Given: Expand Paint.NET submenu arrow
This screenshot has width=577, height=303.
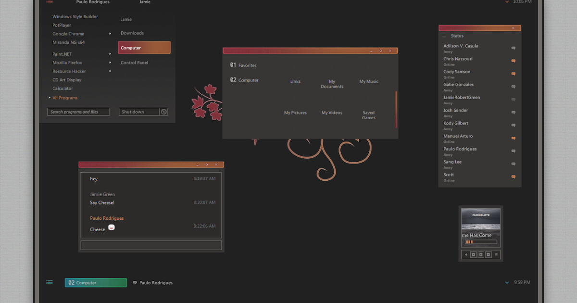Looking at the screenshot, I should 110,54.
